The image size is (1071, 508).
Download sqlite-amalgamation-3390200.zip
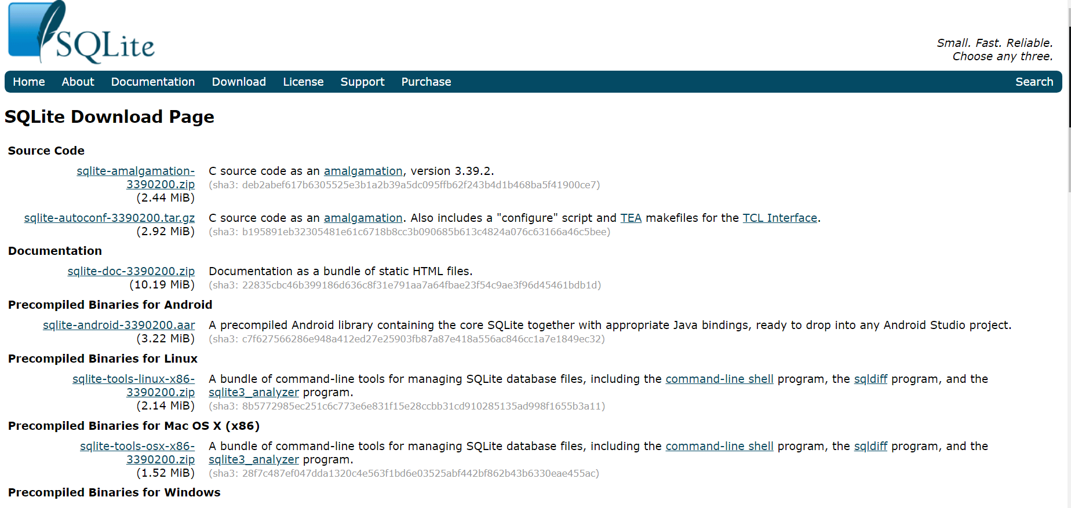(x=136, y=171)
